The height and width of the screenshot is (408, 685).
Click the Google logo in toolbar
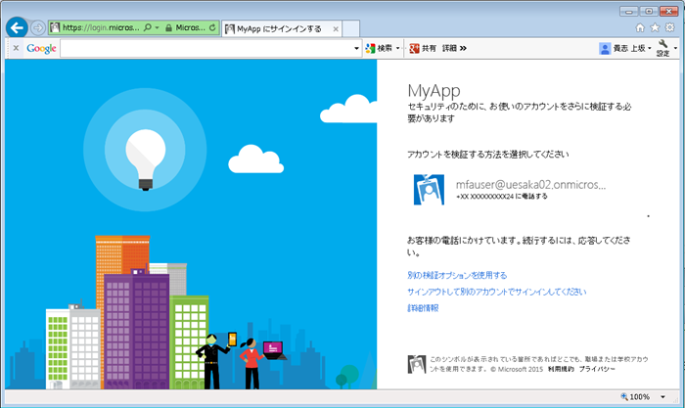41,48
